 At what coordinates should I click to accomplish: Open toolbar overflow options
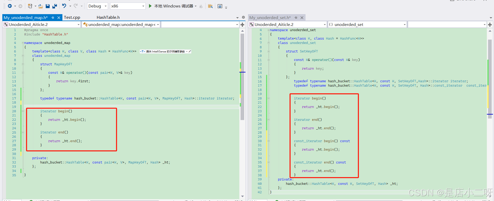click(x=226, y=7)
